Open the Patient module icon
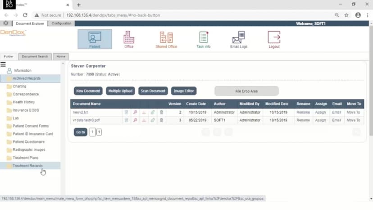The height and width of the screenshot is (210, 373). pyautogui.click(x=95, y=39)
